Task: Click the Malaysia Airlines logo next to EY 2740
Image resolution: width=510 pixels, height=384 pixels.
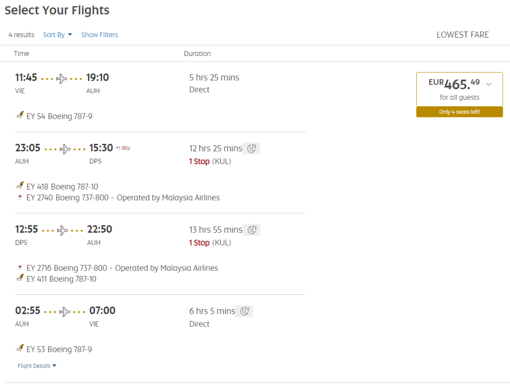Action: (x=21, y=197)
